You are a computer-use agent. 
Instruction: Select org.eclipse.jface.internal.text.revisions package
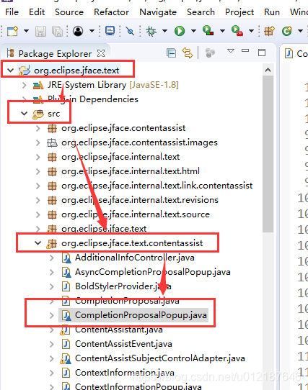click(x=140, y=200)
